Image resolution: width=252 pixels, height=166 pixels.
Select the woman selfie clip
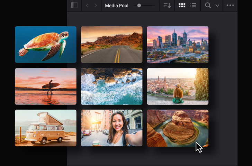click(x=111, y=128)
